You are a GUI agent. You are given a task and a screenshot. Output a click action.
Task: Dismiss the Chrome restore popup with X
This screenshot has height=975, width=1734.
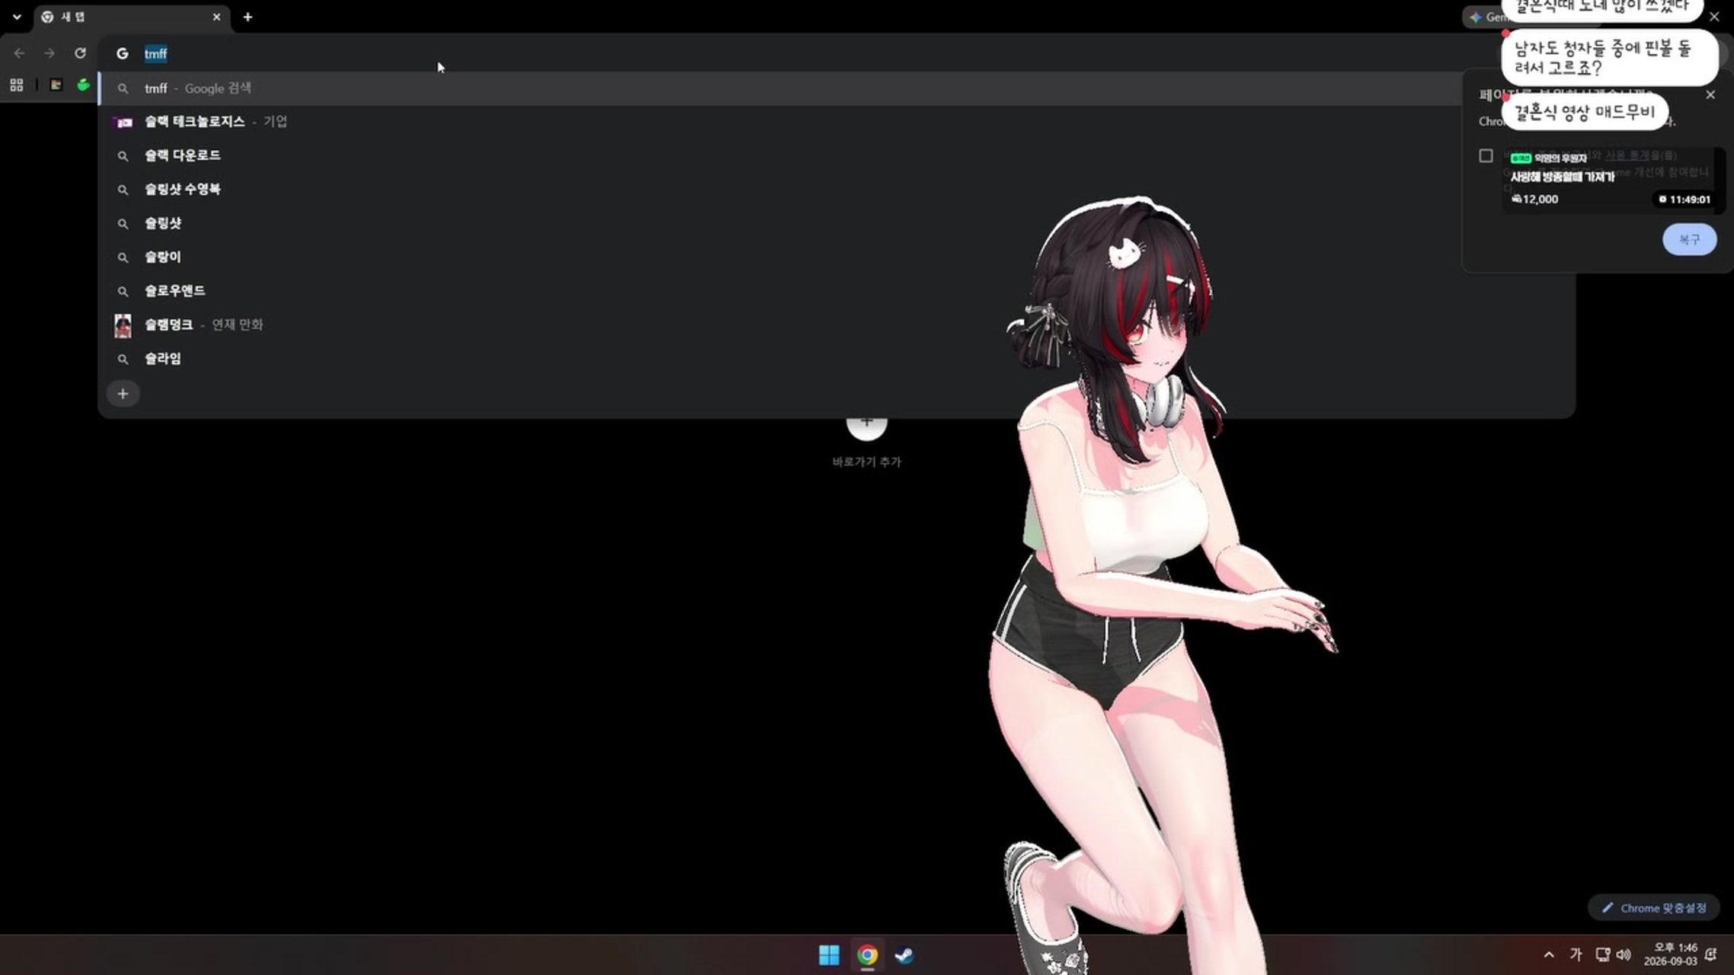pyautogui.click(x=1710, y=94)
